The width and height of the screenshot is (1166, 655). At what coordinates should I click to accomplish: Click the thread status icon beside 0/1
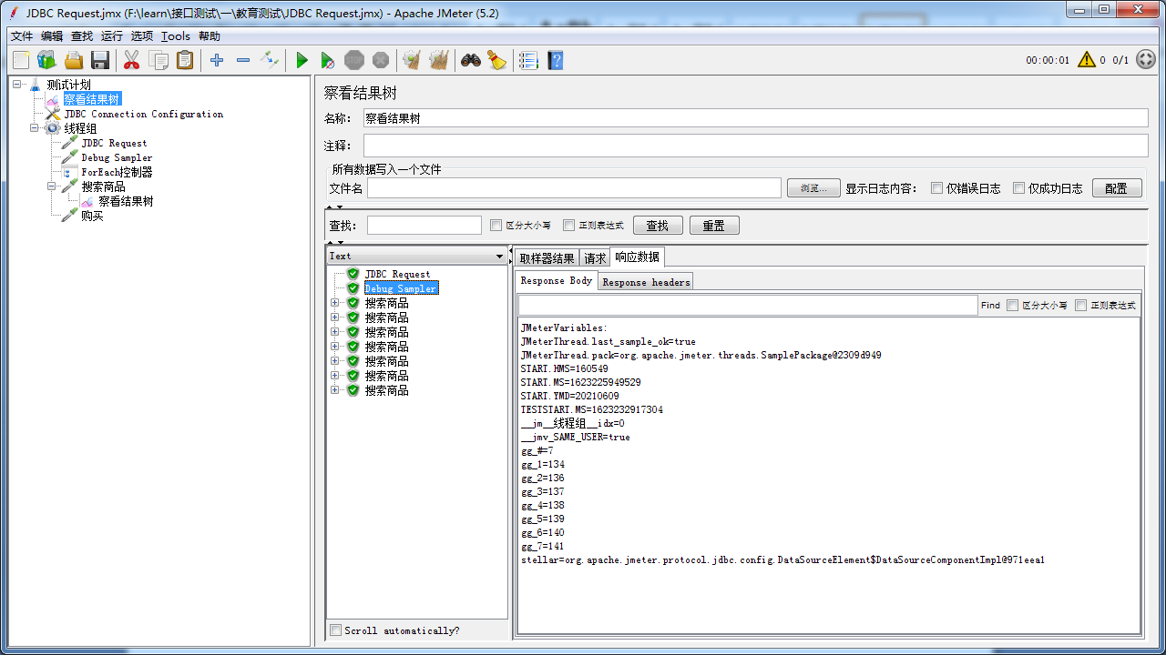[1146, 60]
